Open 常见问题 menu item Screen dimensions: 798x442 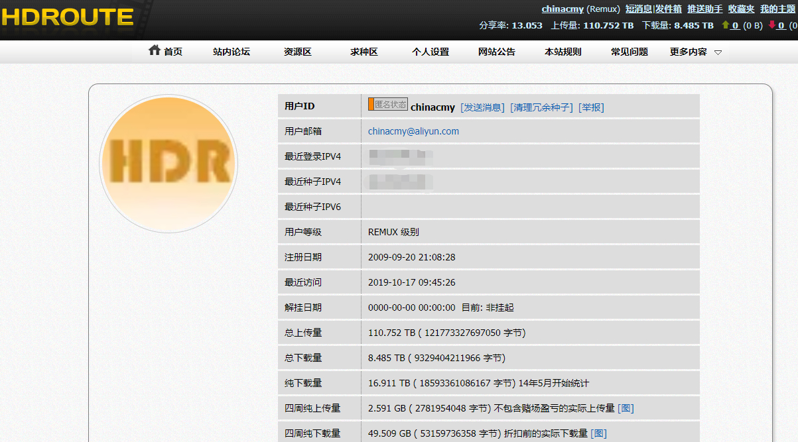pos(630,52)
